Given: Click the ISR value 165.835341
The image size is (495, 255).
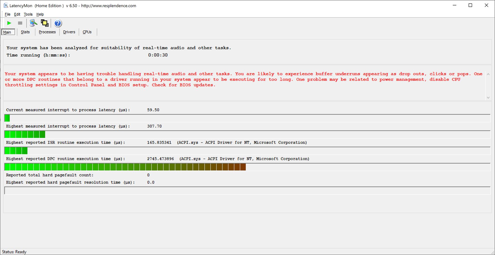Looking at the screenshot, I should pyautogui.click(x=159, y=143).
